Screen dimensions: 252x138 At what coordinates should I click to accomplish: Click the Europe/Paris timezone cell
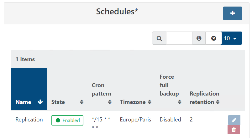tap(135, 120)
